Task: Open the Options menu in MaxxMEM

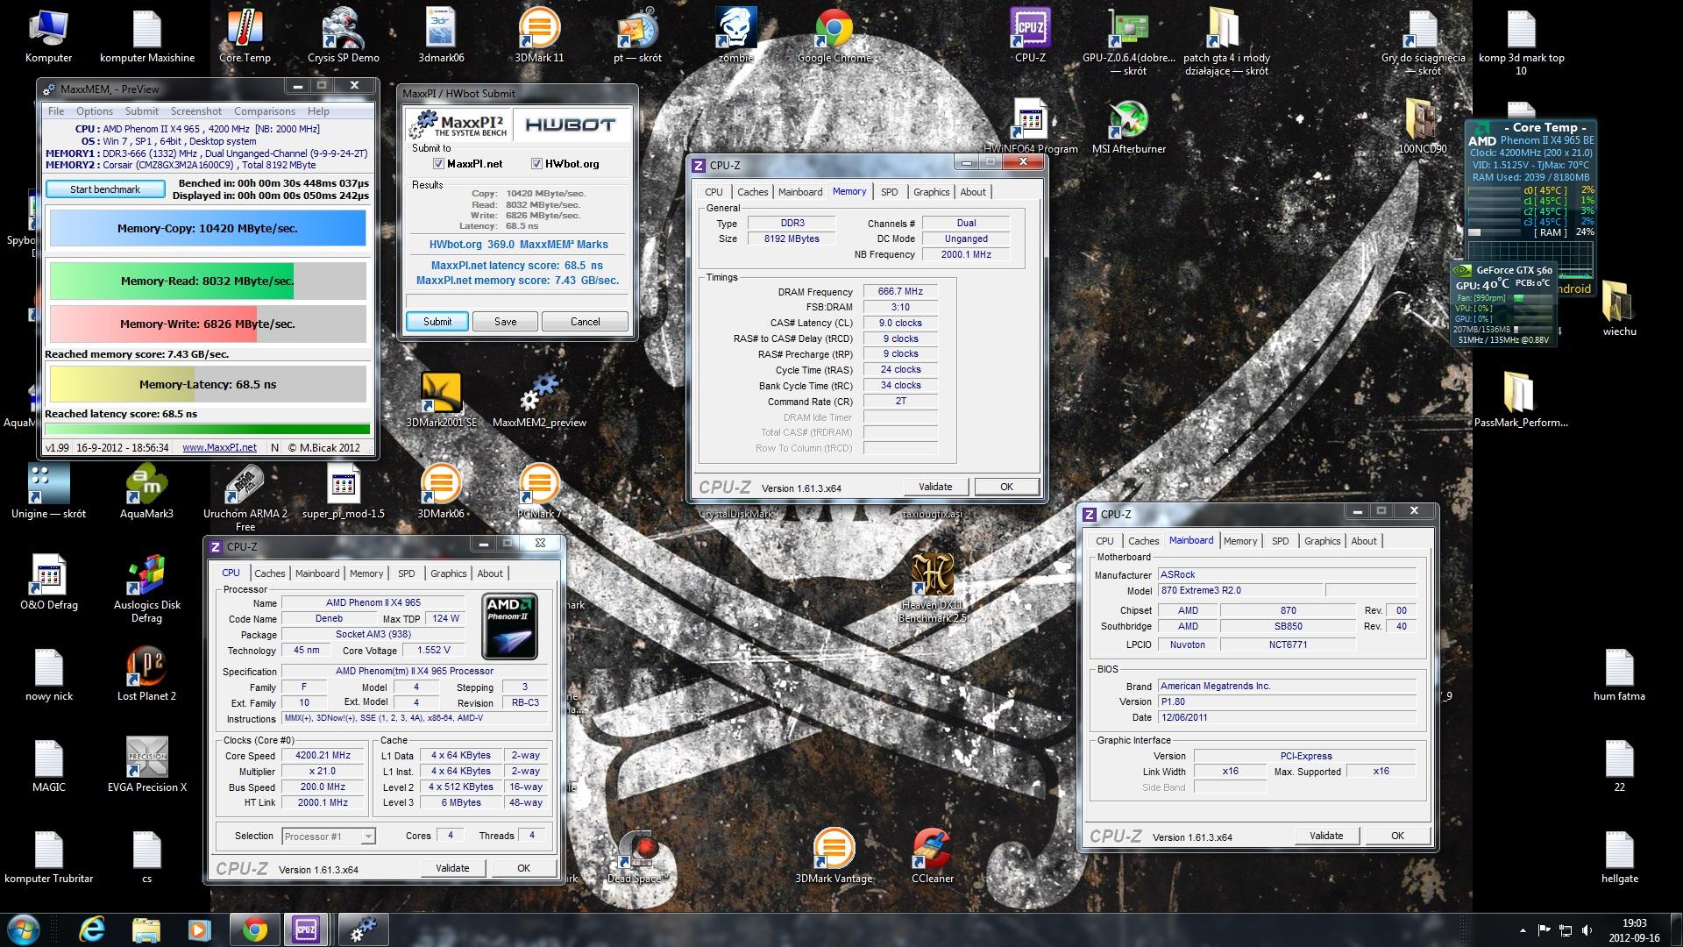Action: [x=95, y=111]
